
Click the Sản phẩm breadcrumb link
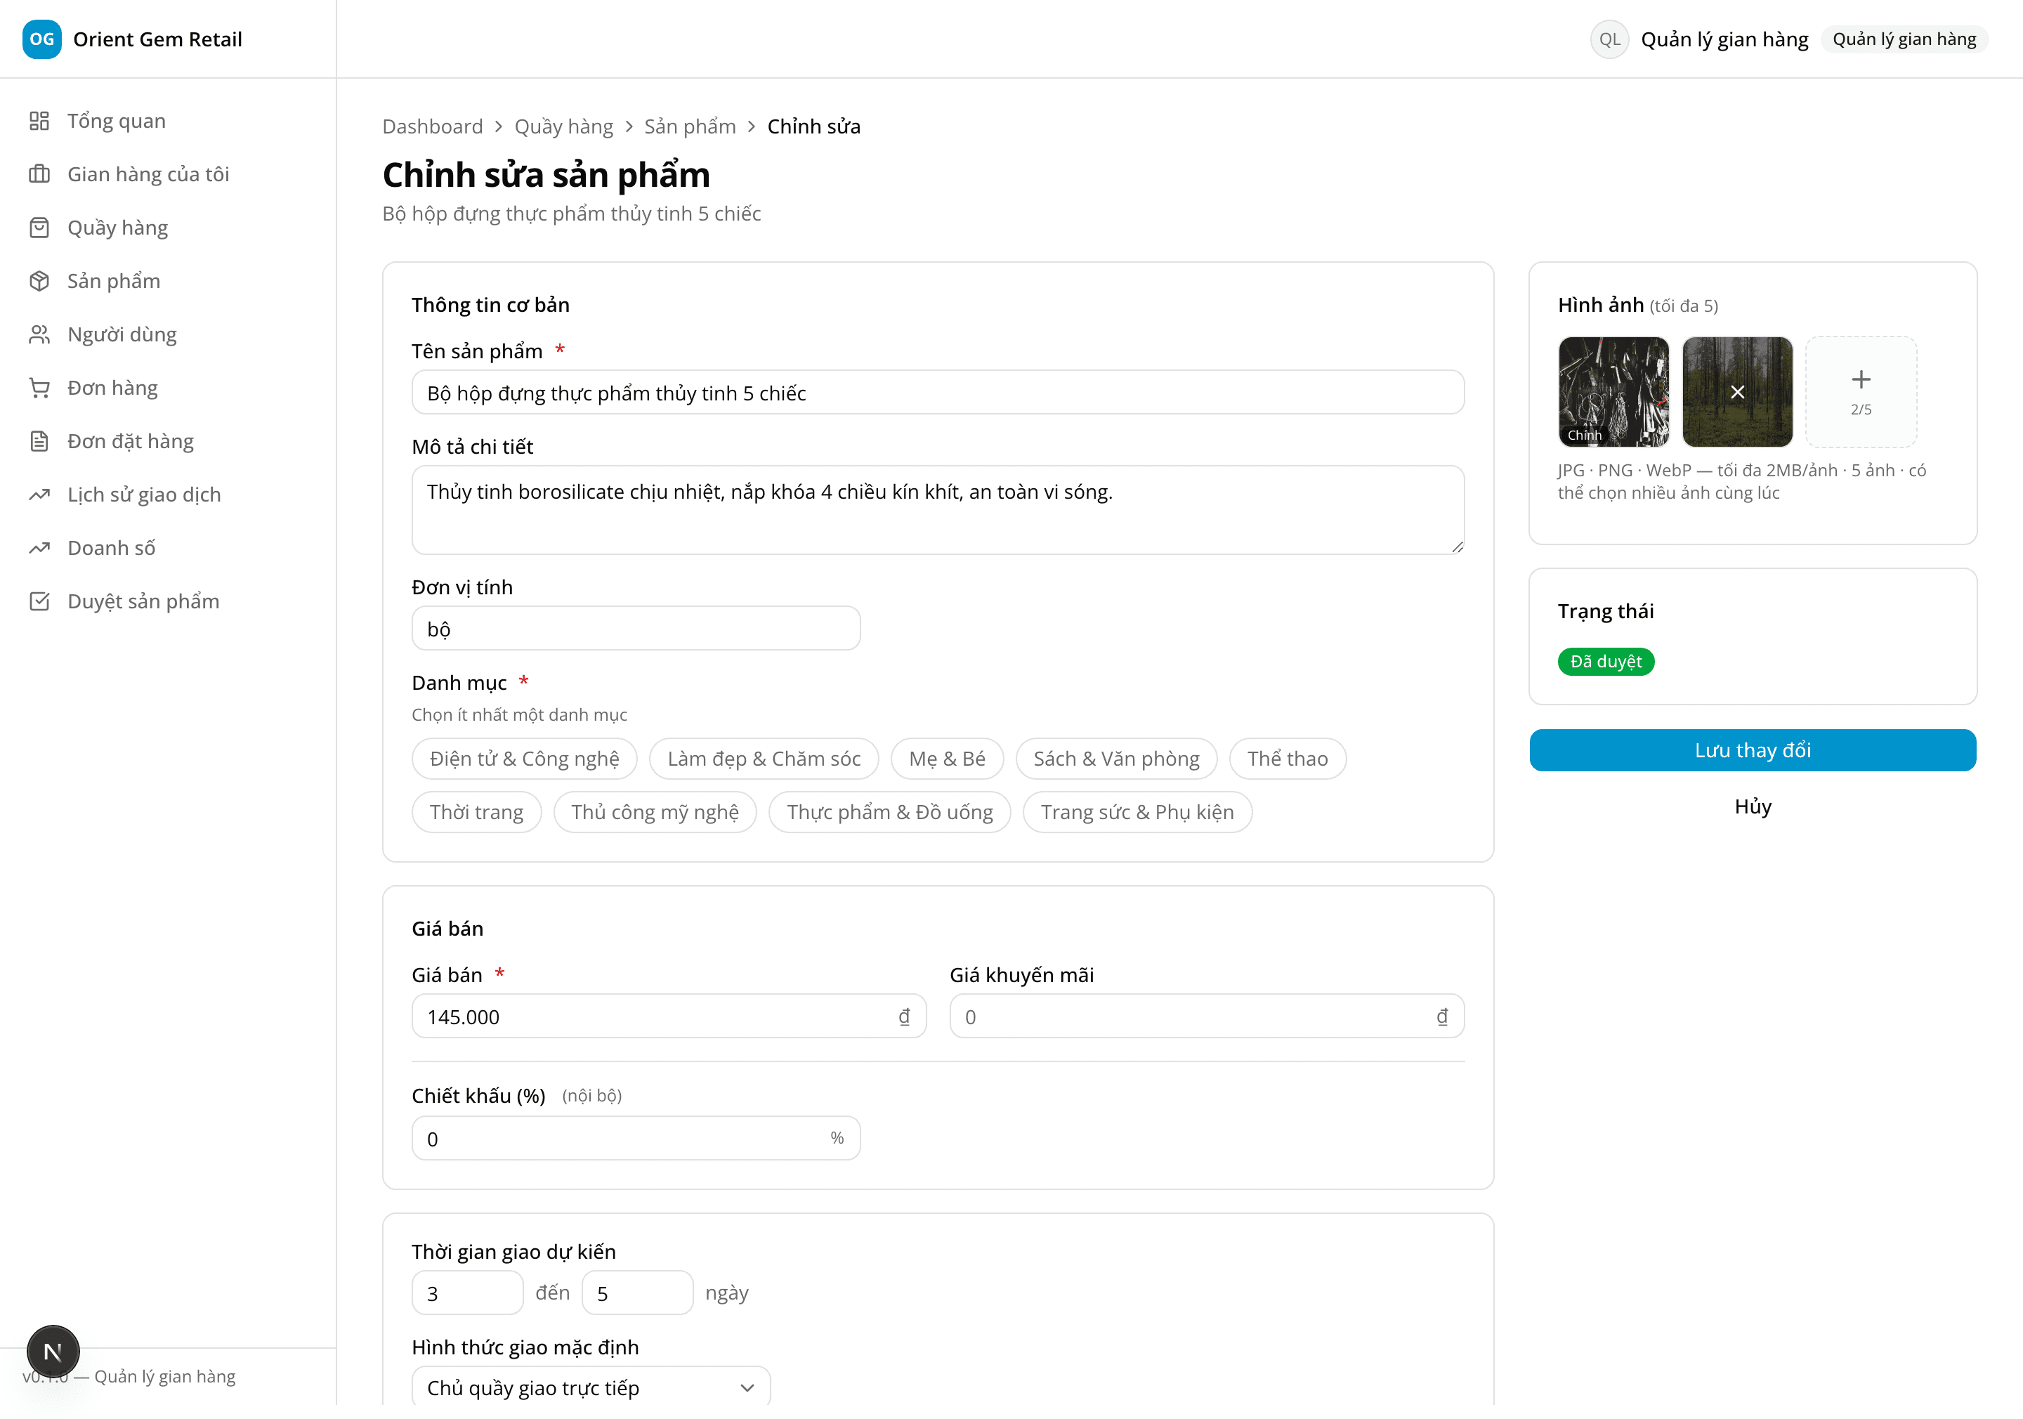(690, 126)
